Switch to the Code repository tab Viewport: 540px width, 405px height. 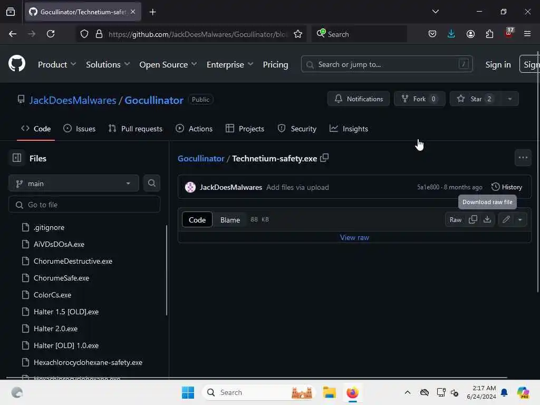[x=36, y=129]
